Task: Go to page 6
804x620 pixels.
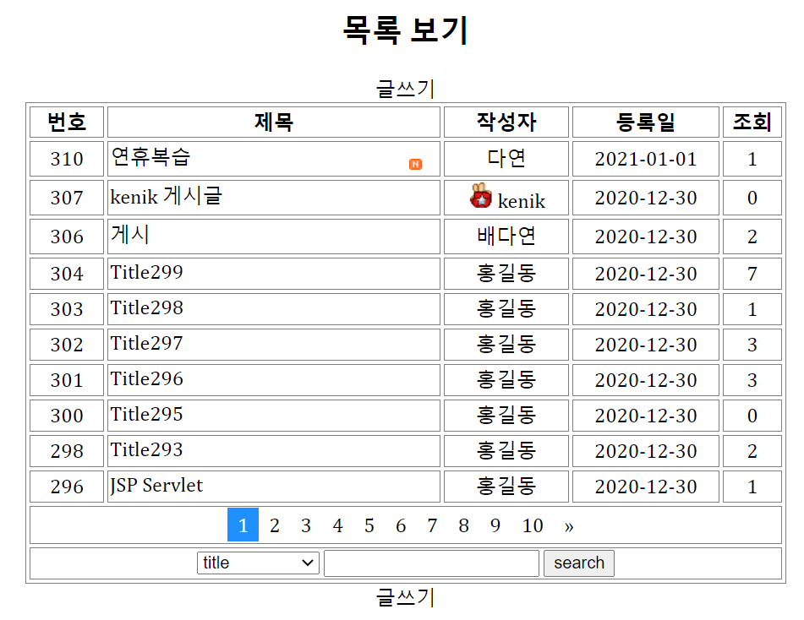Action: pyautogui.click(x=401, y=525)
